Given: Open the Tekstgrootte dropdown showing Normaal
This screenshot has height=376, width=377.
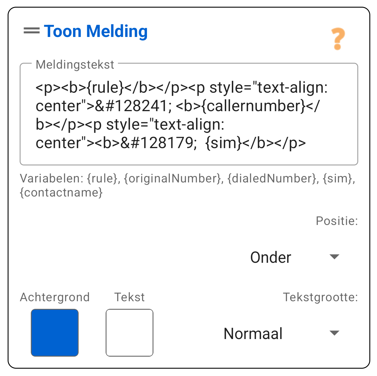Looking at the screenshot, I should [253, 333].
